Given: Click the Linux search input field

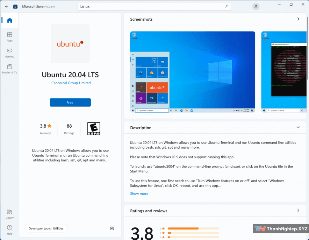Looking at the screenshot, I should 154,6.
